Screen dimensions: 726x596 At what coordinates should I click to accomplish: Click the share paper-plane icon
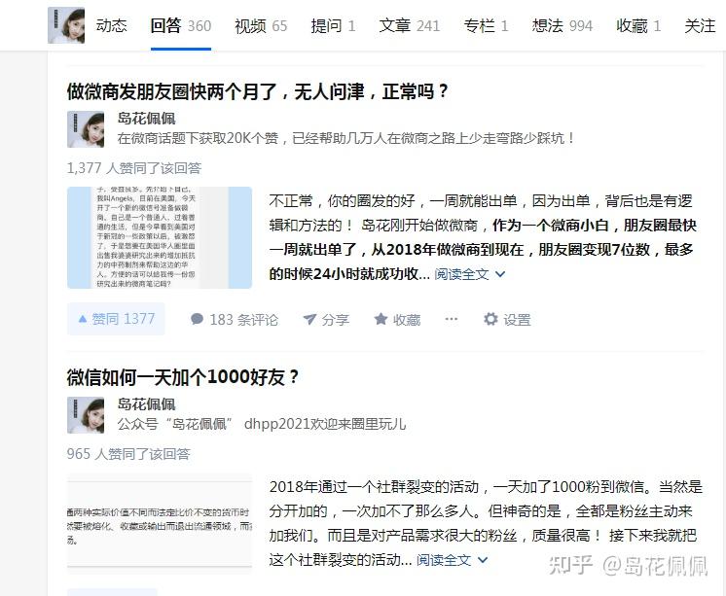309,319
